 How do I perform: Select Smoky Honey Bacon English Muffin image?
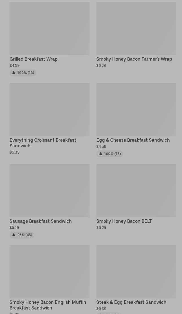click(49, 272)
